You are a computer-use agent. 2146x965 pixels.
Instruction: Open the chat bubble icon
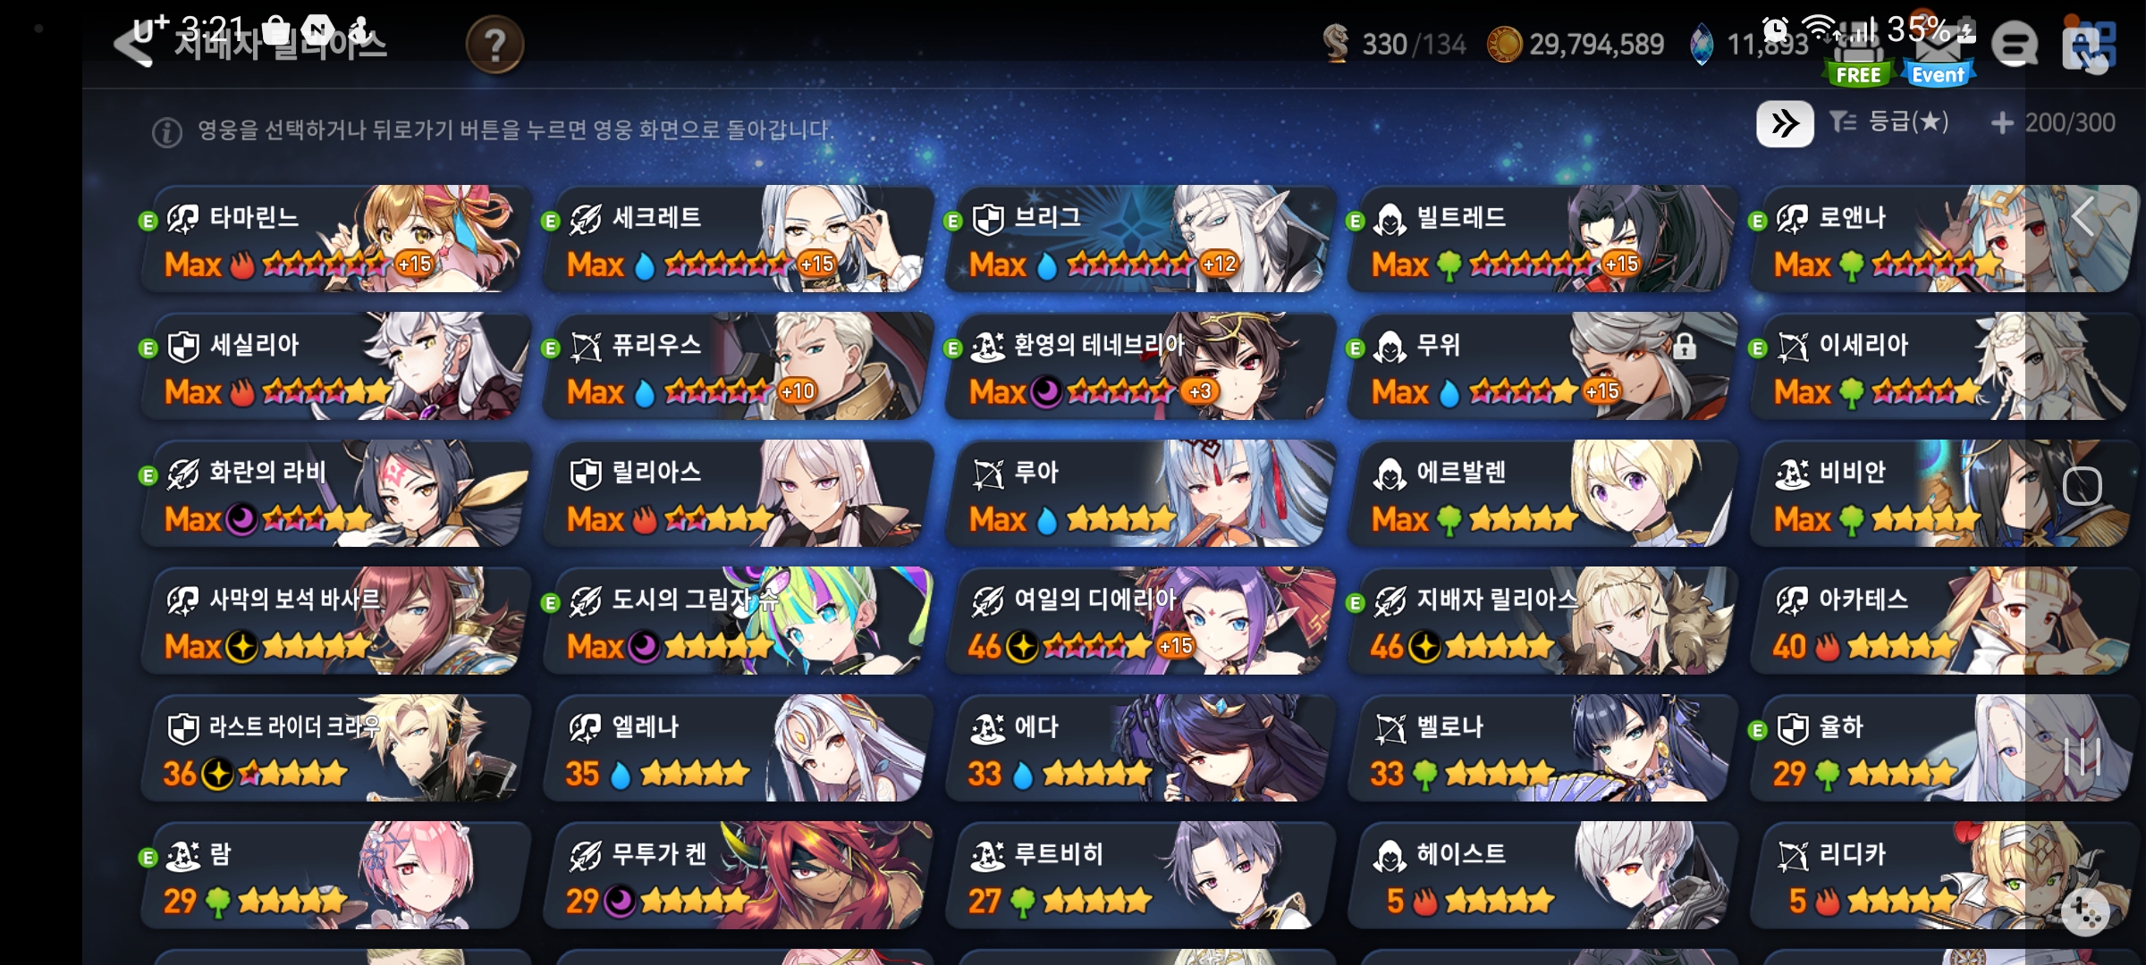tap(2015, 45)
